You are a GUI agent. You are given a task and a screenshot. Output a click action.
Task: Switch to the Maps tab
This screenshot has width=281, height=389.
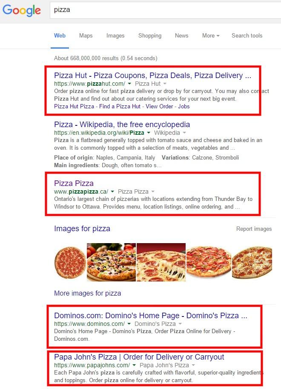click(x=86, y=35)
